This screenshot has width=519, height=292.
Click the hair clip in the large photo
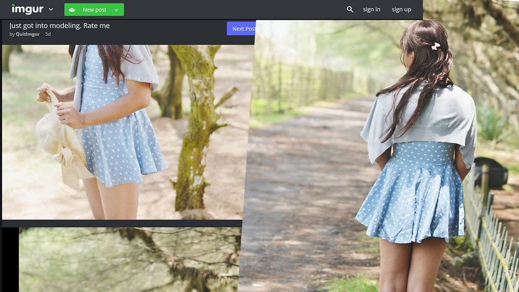(435, 46)
